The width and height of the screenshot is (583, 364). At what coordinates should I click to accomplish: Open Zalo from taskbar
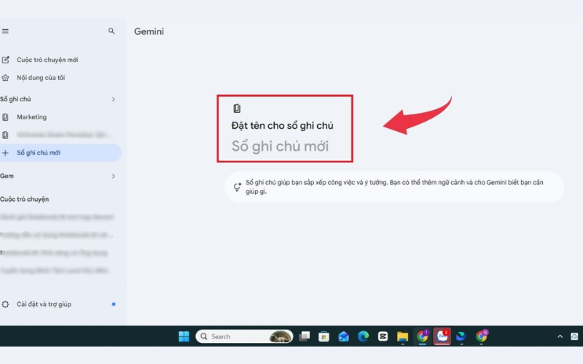click(442, 336)
